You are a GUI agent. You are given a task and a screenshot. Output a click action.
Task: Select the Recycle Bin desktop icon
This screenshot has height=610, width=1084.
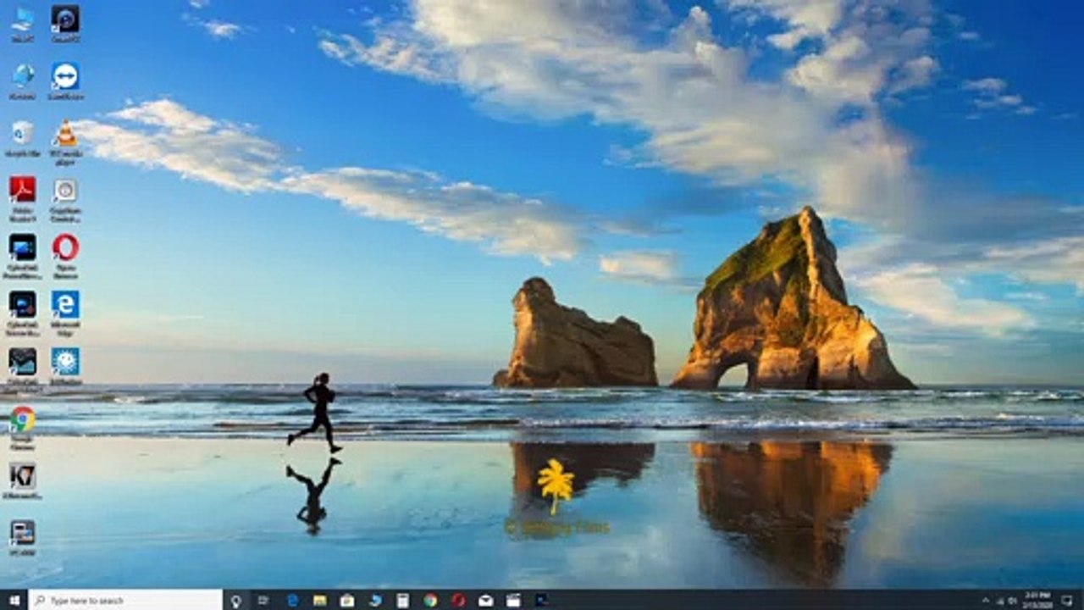coord(22,138)
